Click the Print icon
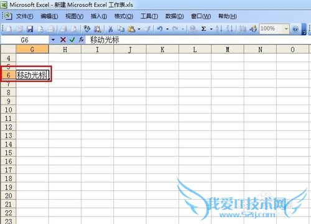Viewport: 311px width, 224px height. [63, 29]
